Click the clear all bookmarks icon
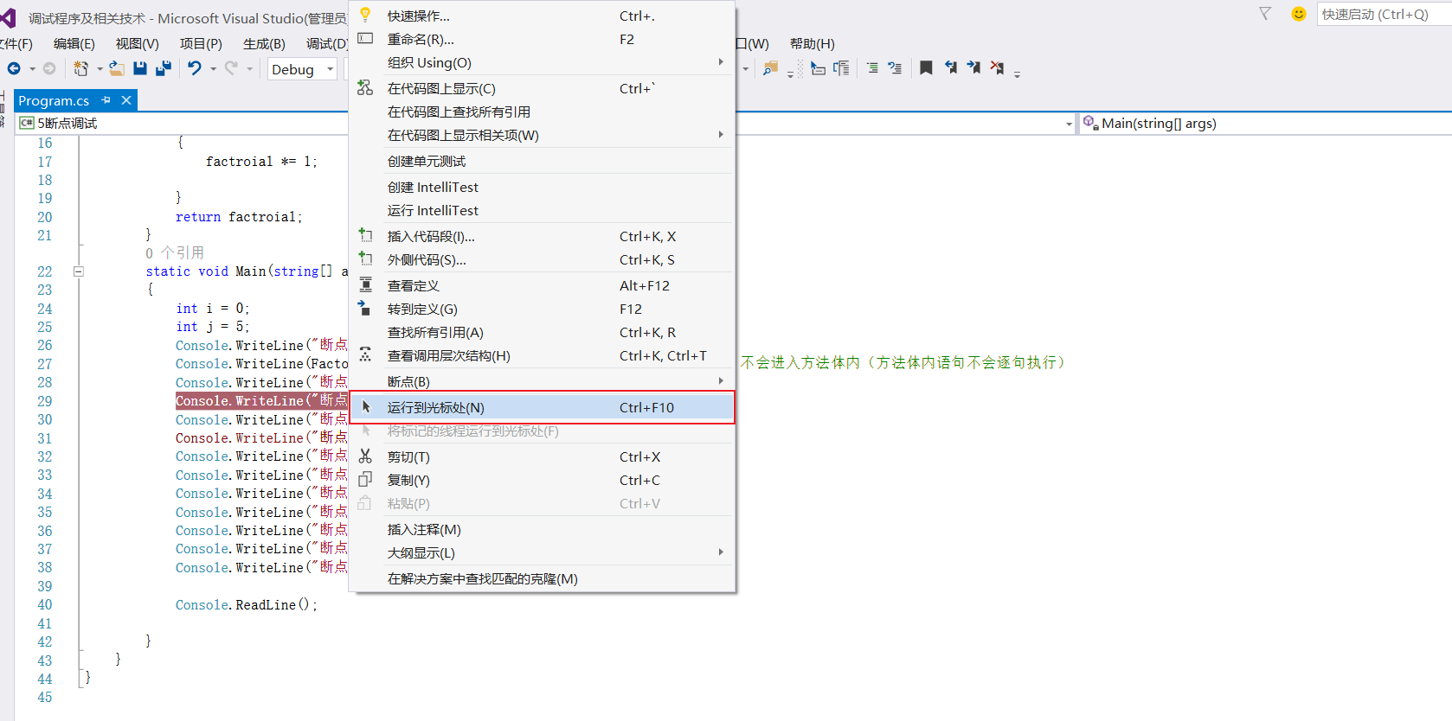 coord(997,67)
